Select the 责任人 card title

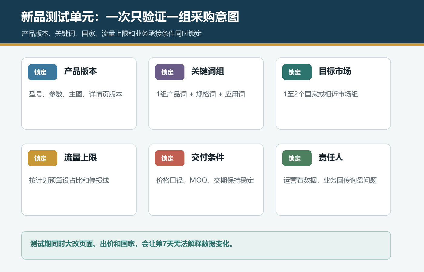[x=331, y=157]
